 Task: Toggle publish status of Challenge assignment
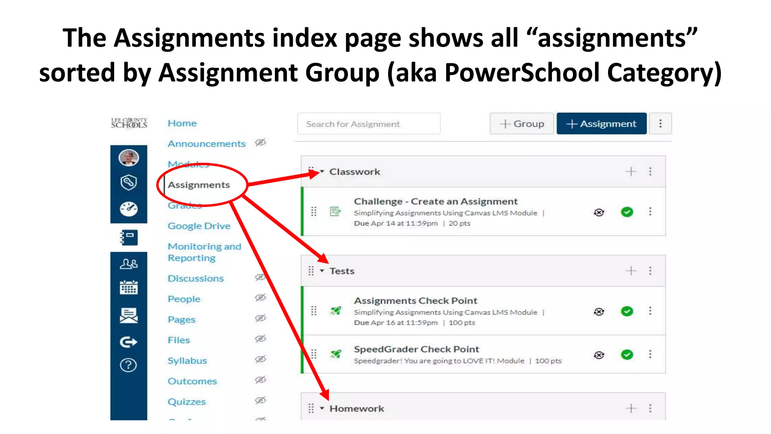pyautogui.click(x=627, y=212)
